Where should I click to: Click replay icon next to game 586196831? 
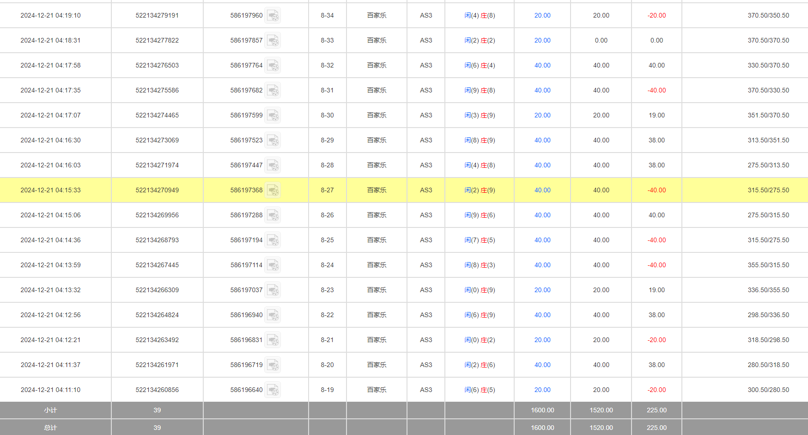click(273, 340)
